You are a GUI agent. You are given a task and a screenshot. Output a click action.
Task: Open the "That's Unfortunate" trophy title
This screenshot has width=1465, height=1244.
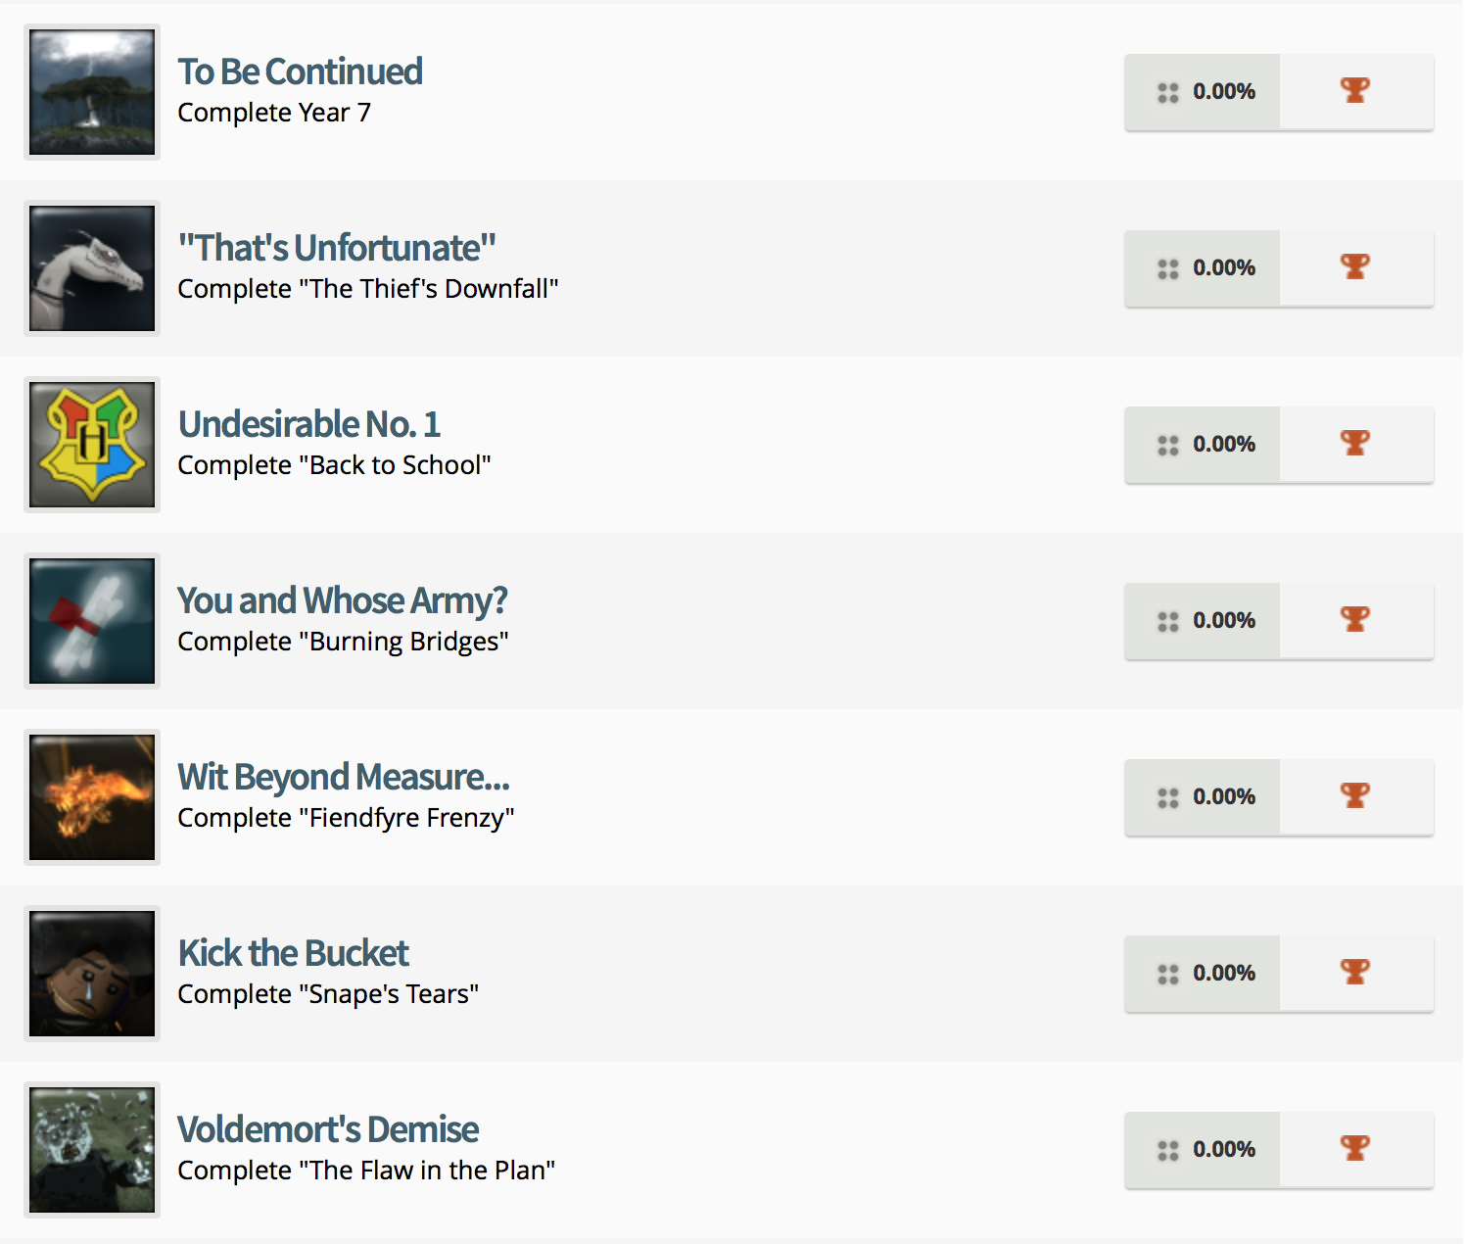pyautogui.click(x=336, y=248)
